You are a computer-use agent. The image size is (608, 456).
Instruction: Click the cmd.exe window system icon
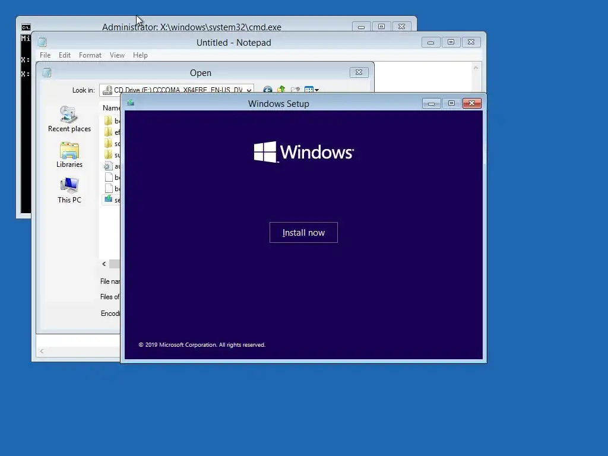(26, 27)
